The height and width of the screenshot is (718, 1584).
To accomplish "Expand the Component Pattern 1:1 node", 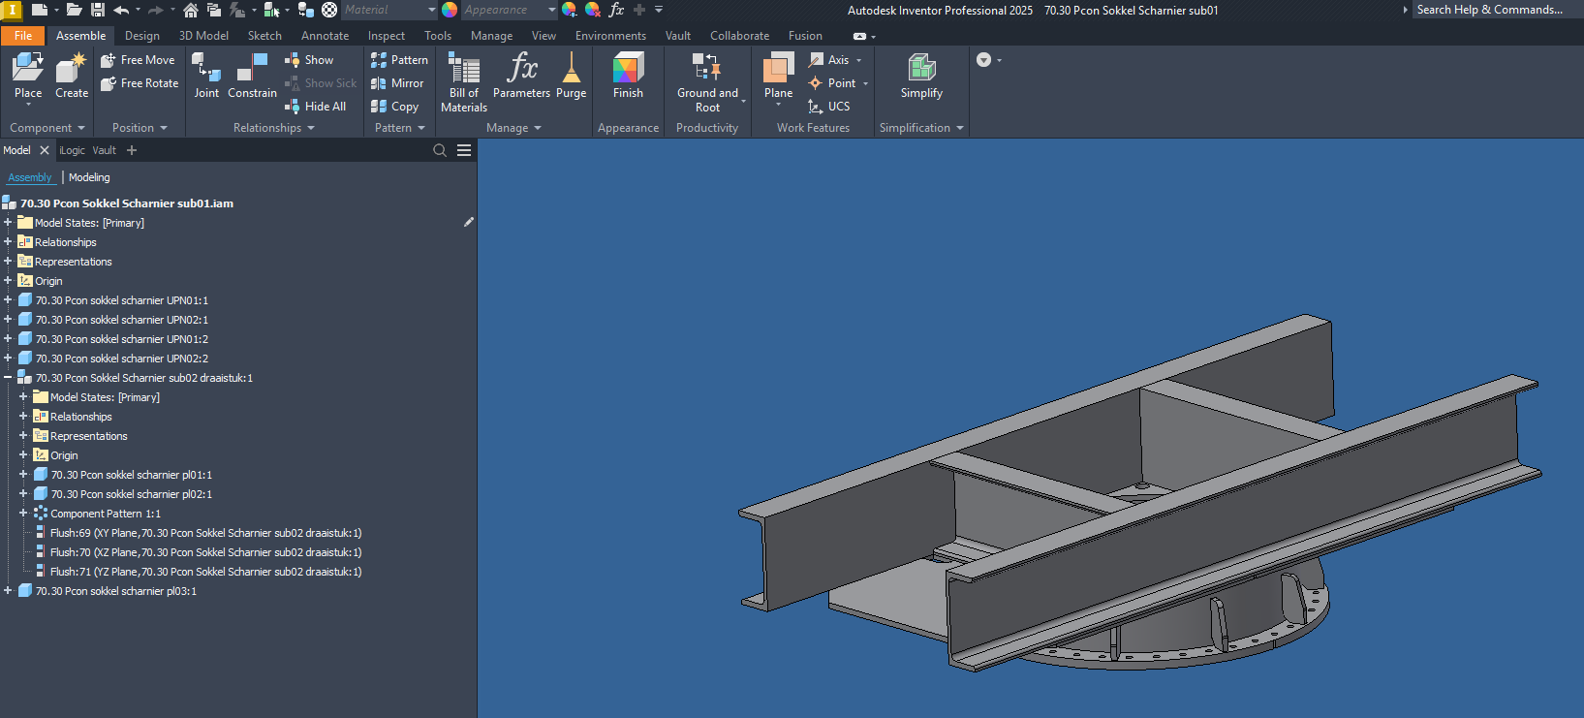I will [x=23, y=514].
